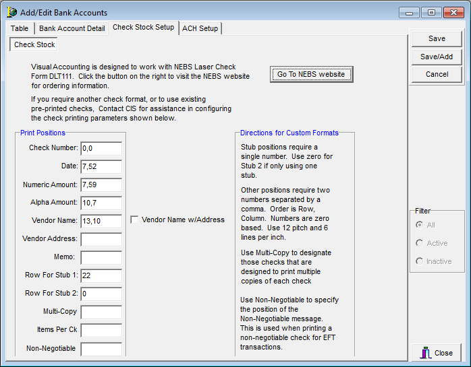
Task: Open the Bank Account Detail tab
Action: (x=72, y=28)
